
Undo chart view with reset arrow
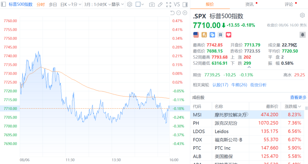(x=172, y=13)
